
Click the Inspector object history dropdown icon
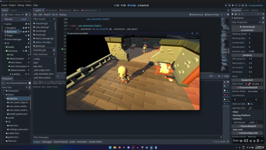[263, 14]
